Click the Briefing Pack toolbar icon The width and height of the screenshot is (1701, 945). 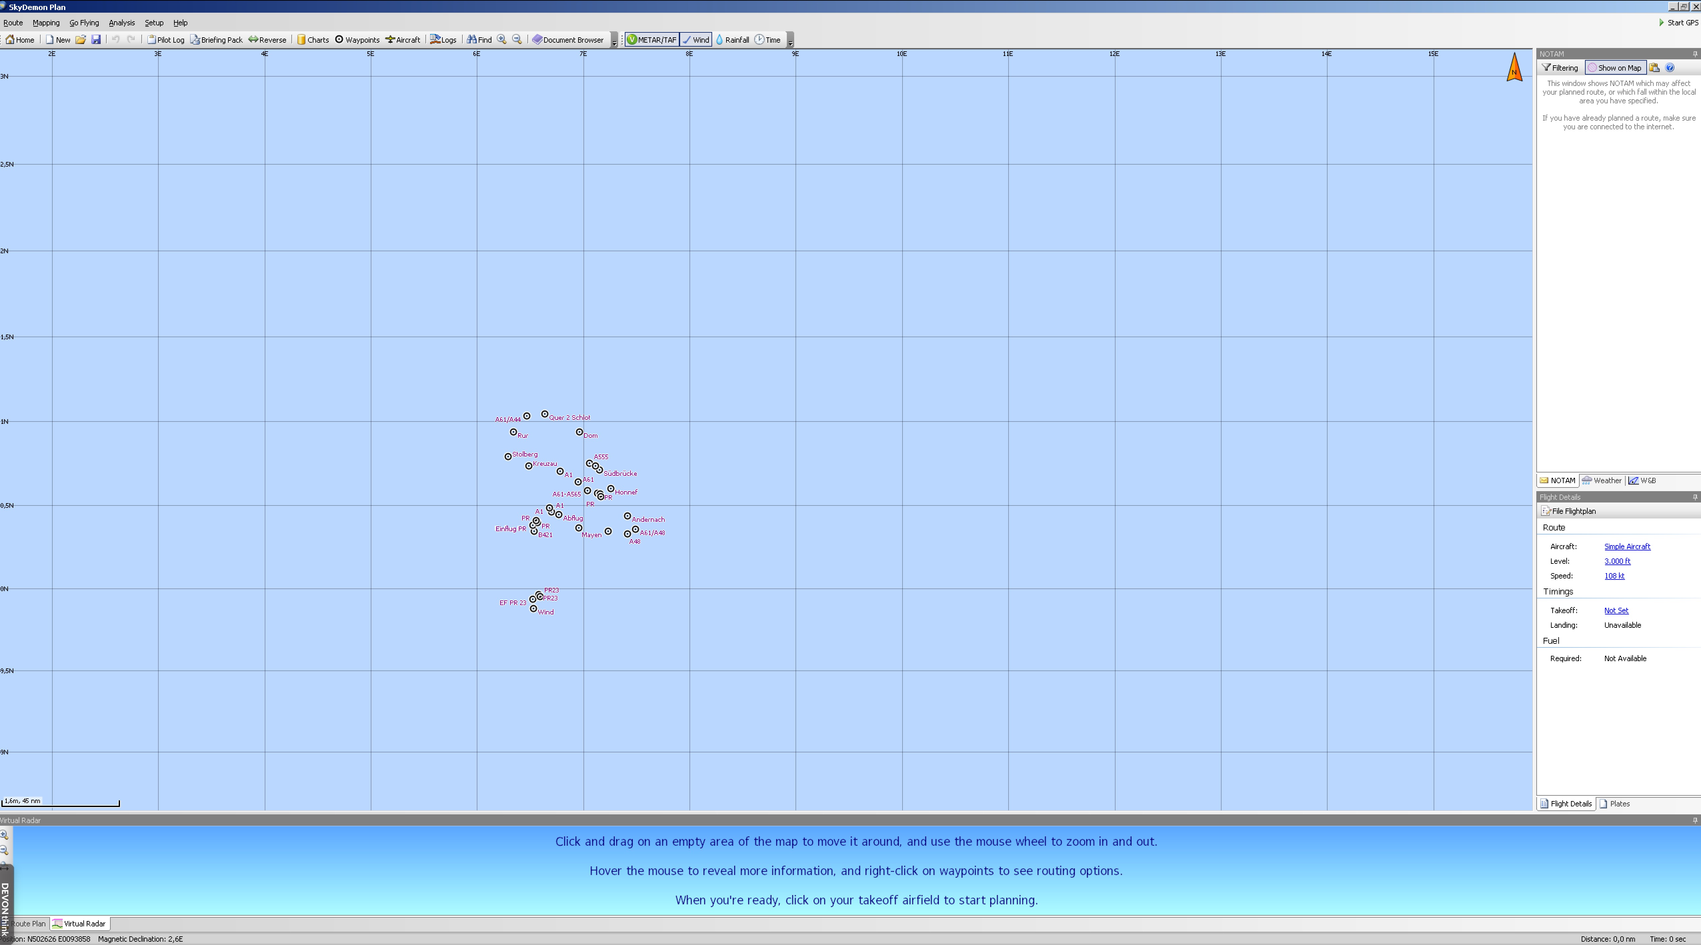pos(217,40)
